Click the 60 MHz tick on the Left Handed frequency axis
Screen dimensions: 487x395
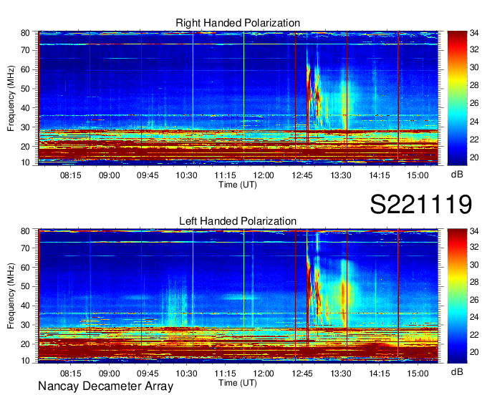(25, 267)
